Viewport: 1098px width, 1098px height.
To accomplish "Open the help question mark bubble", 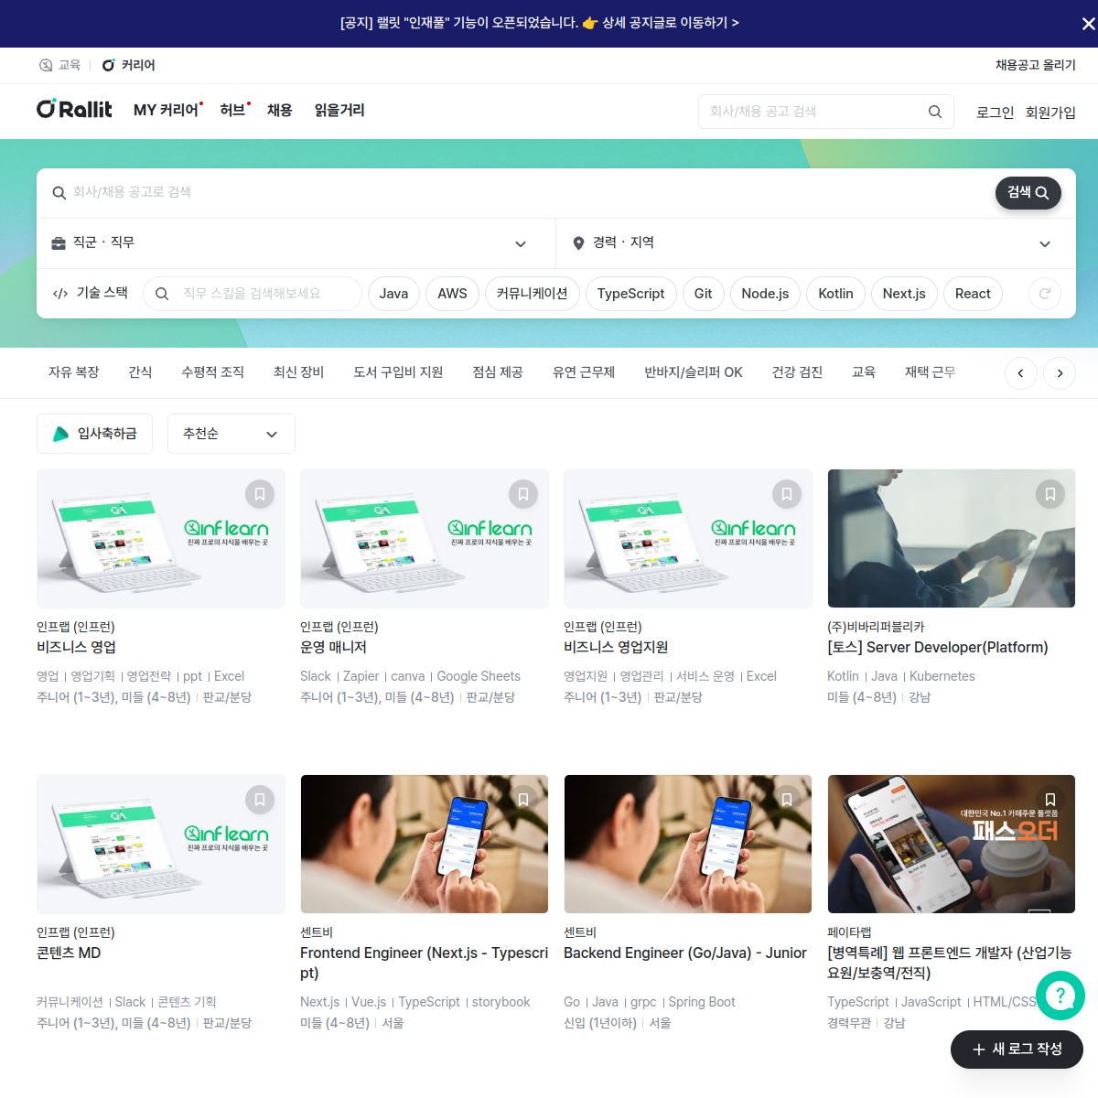I will pyautogui.click(x=1060, y=996).
